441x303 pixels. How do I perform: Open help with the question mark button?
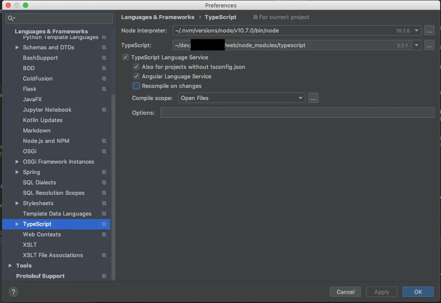point(13,292)
